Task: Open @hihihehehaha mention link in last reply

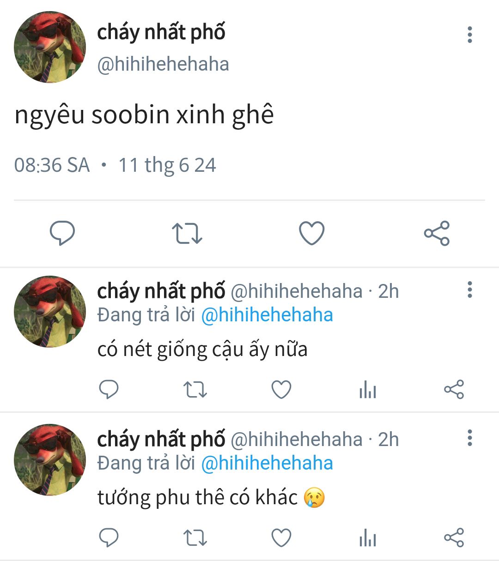Action: [267, 464]
